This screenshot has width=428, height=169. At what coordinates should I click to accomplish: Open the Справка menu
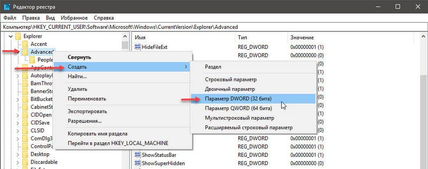[x=103, y=18]
